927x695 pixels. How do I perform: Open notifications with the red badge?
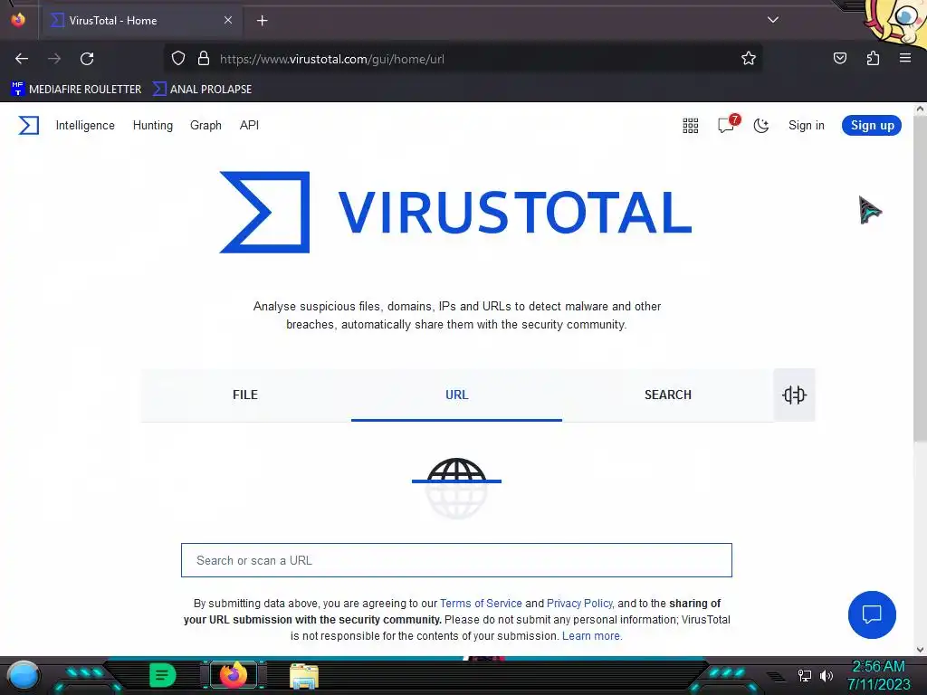[x=728, y=124]
